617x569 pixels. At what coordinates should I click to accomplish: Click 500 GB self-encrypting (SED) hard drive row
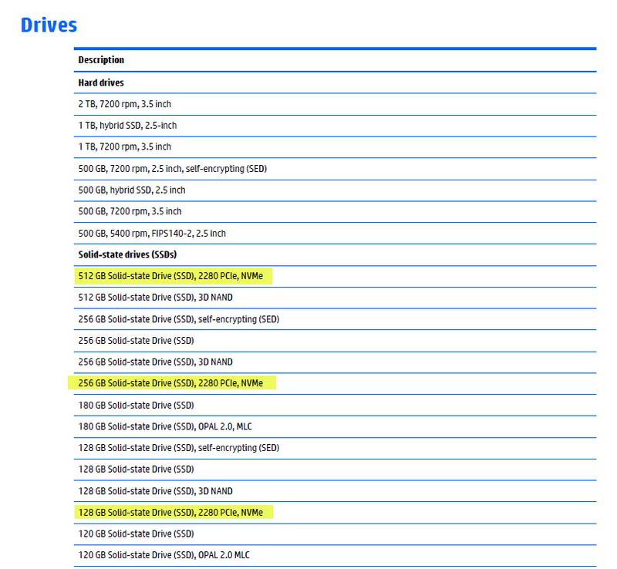coord(335,169)
